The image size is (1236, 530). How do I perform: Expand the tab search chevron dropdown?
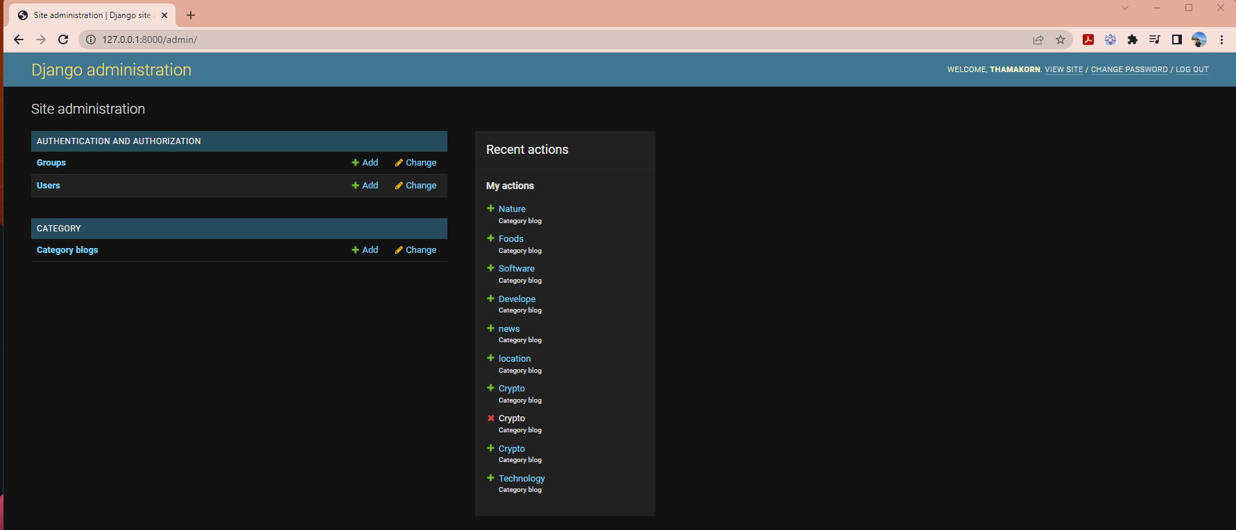tap(1125, 8)
